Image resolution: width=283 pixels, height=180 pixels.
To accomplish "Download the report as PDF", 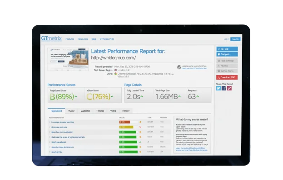I will coord(227,77).
